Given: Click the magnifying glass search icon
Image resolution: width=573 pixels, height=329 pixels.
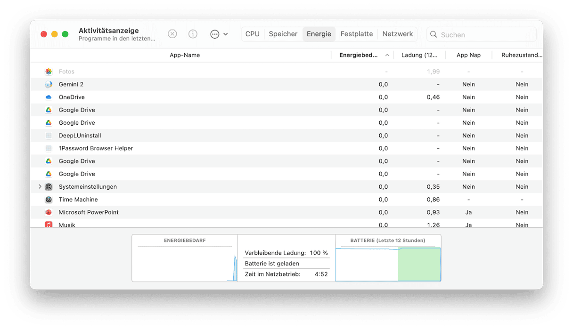Looking at the screenshot, I should click(x=434, y=34).
